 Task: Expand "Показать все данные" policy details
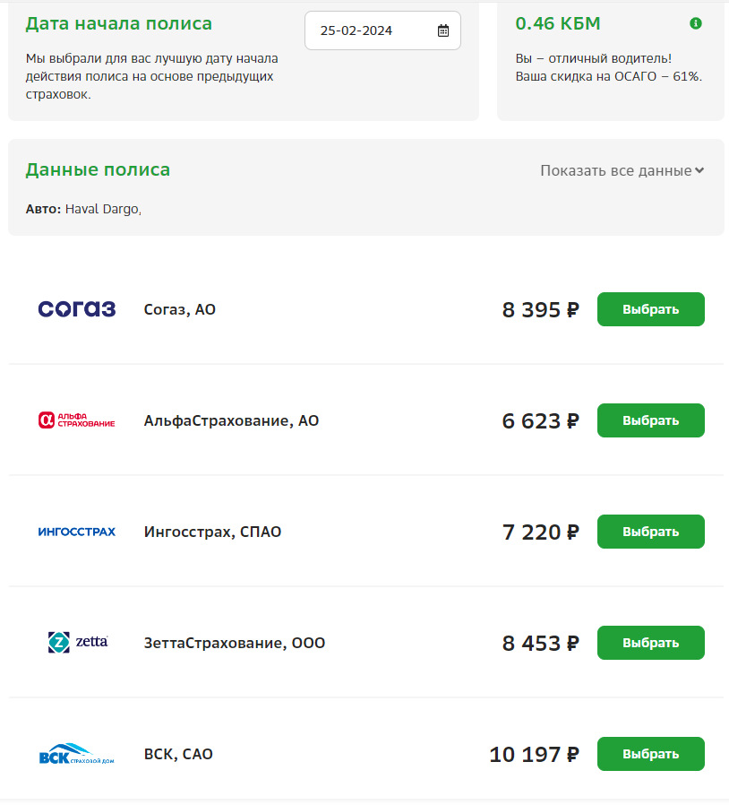(x=622, y=170)
